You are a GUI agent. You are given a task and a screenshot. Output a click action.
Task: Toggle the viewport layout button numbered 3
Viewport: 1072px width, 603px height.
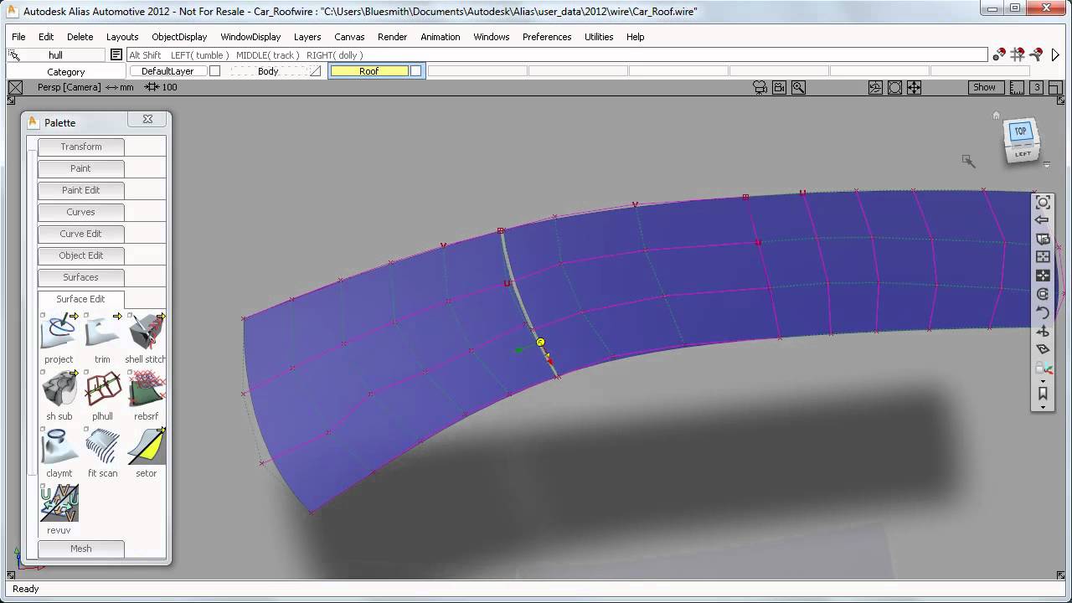(1037, 87)
